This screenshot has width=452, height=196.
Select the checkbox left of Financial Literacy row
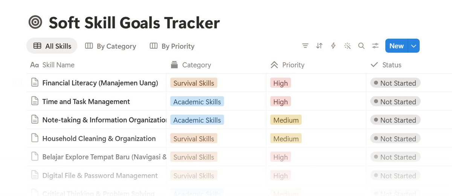tap(17, 83)
